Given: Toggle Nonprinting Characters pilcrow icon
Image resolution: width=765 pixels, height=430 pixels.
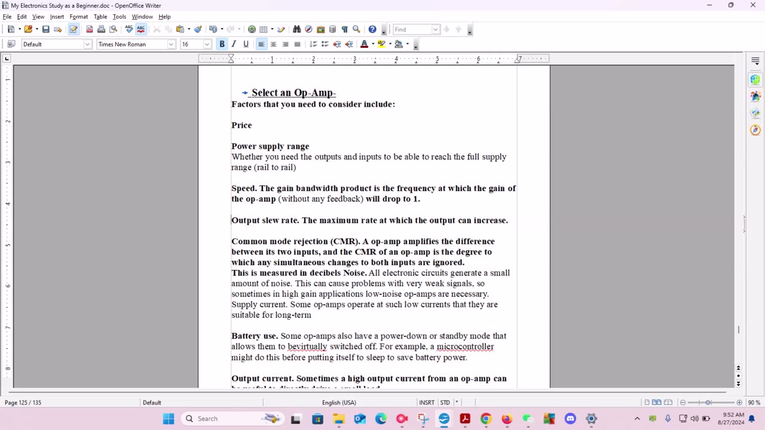Looking at the screenshot, I should (x=344, y=29).
